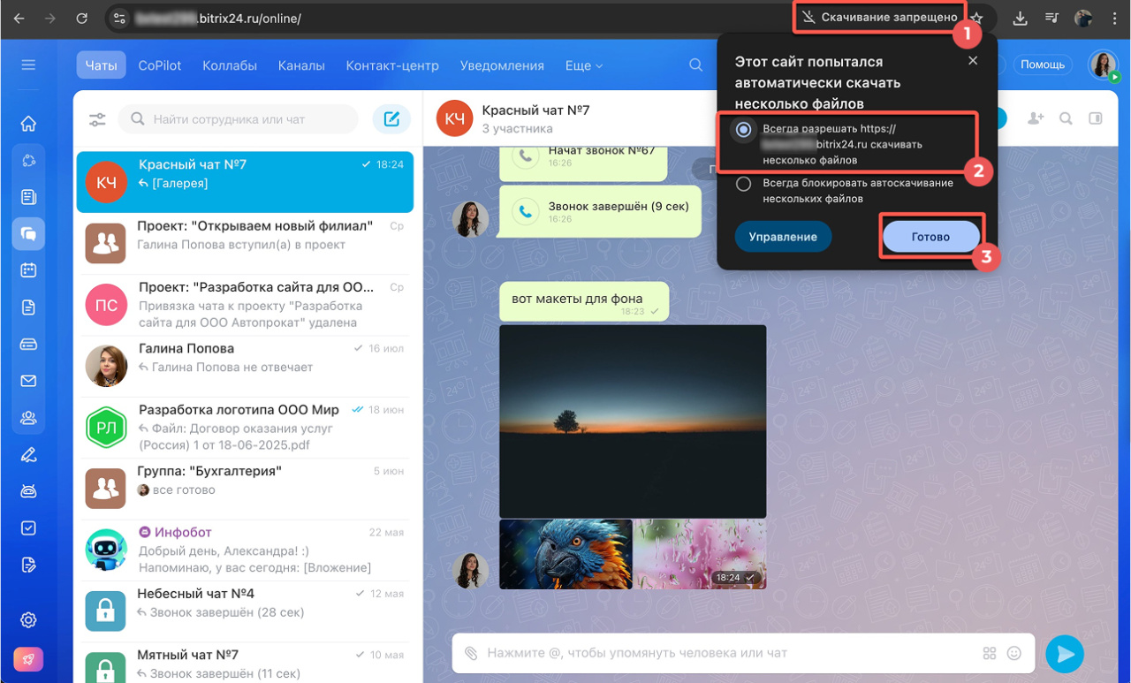The image size is (1131, 683).
Task: Open the settings gear in sidebar
Action: click(28, 620)
